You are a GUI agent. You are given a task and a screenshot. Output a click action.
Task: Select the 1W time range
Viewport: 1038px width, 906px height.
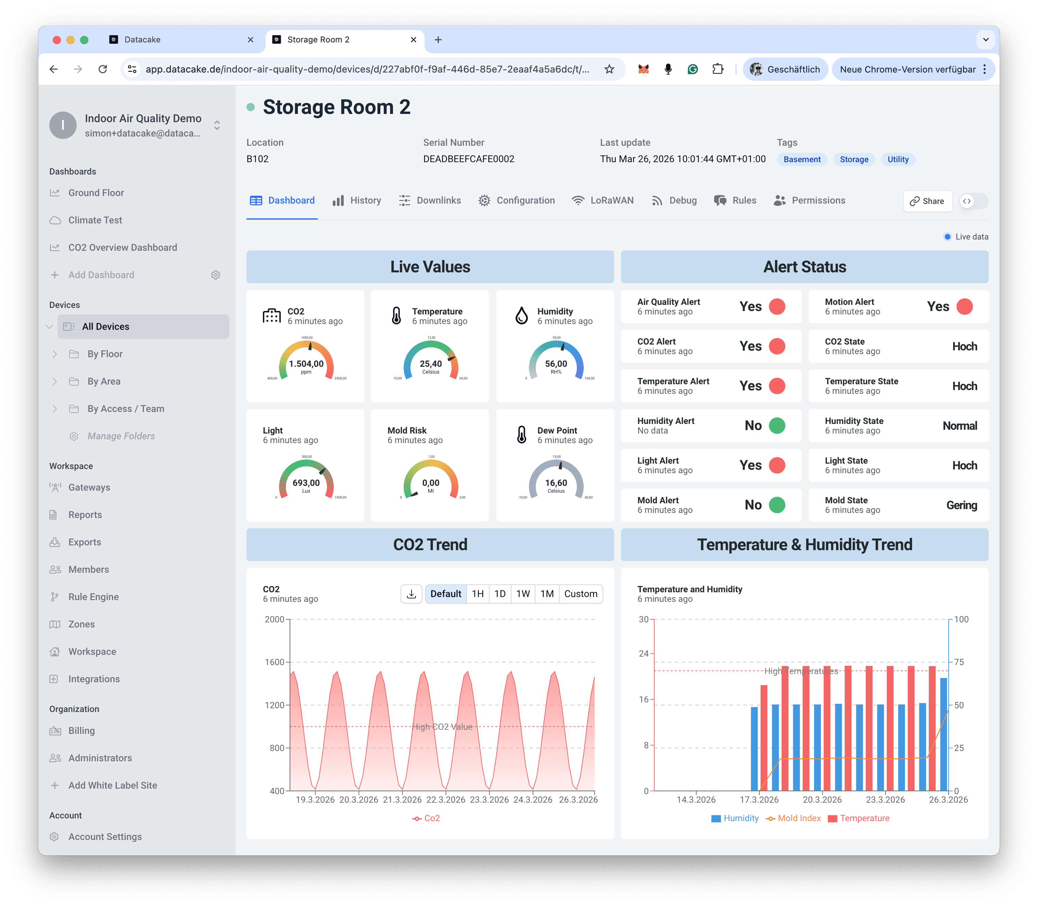[522, 594]
